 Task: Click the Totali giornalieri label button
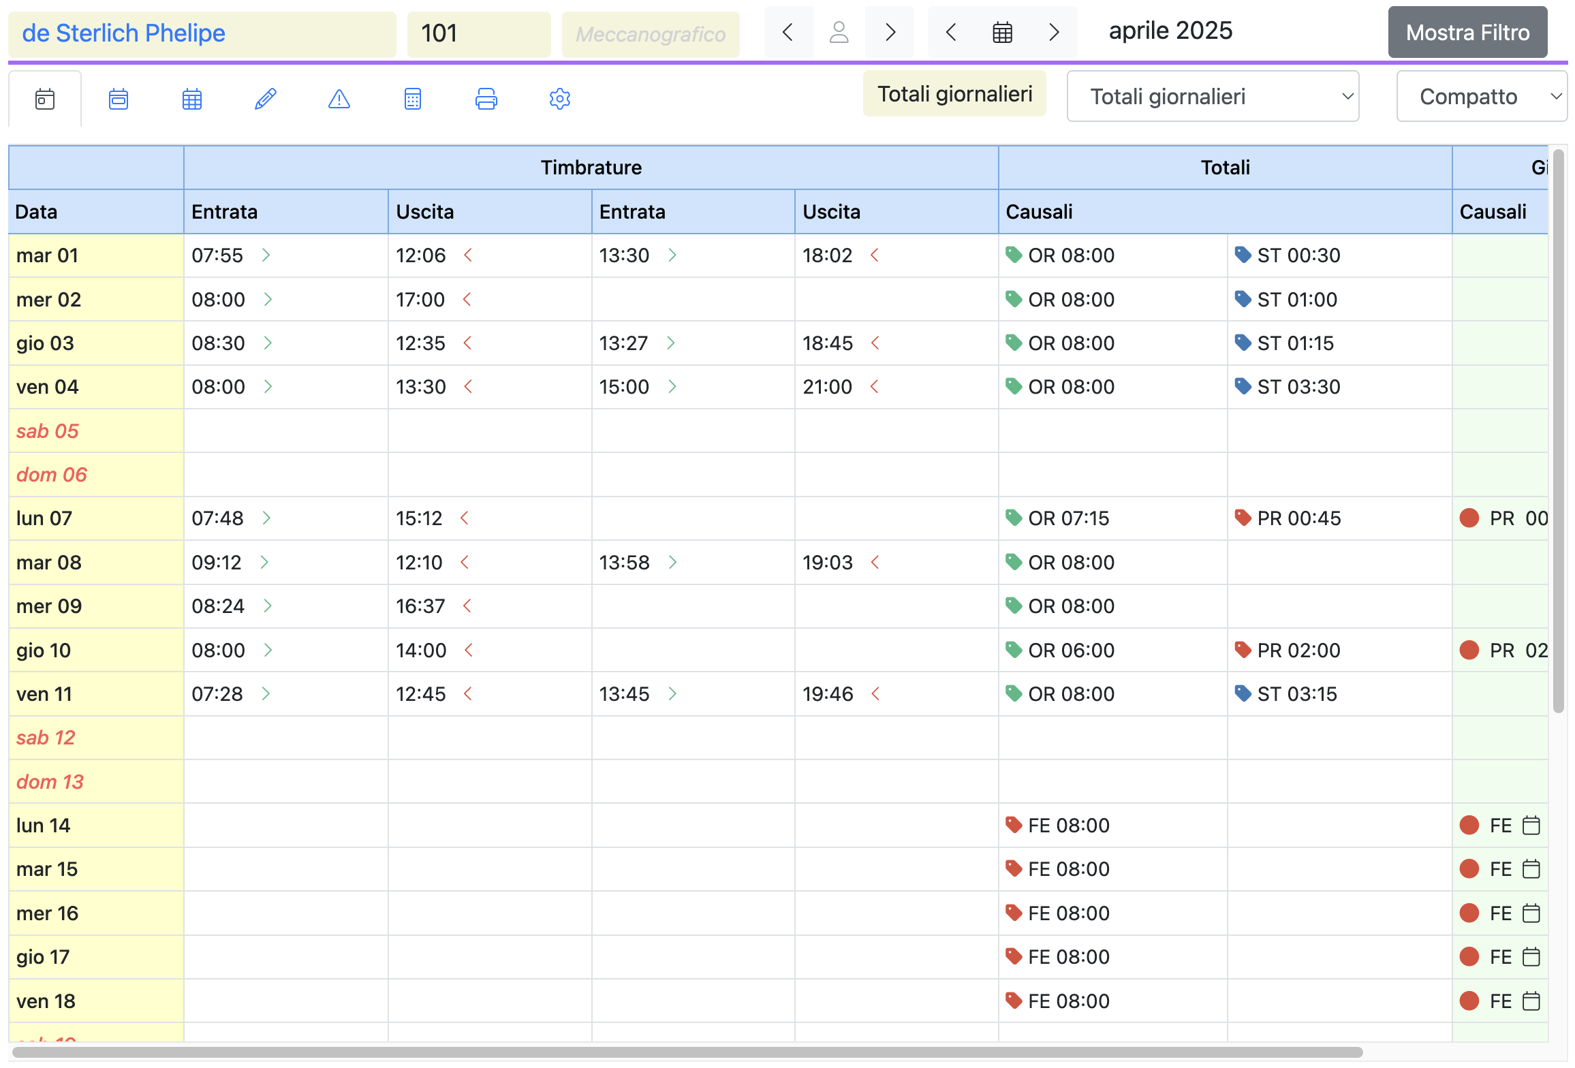pos(954,94)
